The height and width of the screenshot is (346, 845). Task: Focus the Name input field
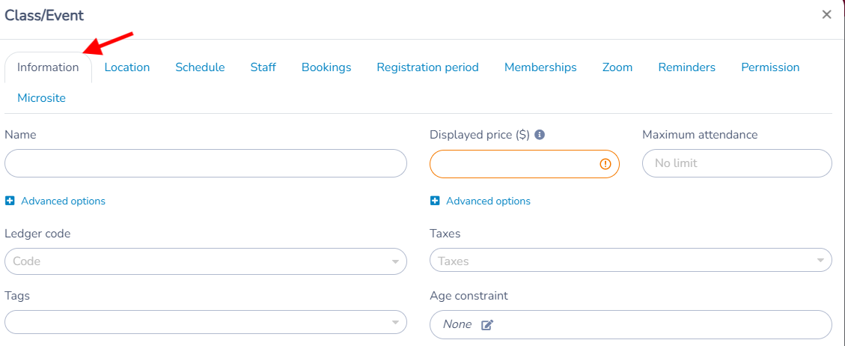click(x=206, y=163)
